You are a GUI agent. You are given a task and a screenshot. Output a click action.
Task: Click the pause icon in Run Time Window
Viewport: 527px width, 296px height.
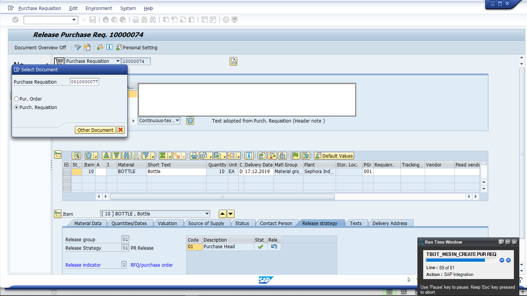(502, 260)
